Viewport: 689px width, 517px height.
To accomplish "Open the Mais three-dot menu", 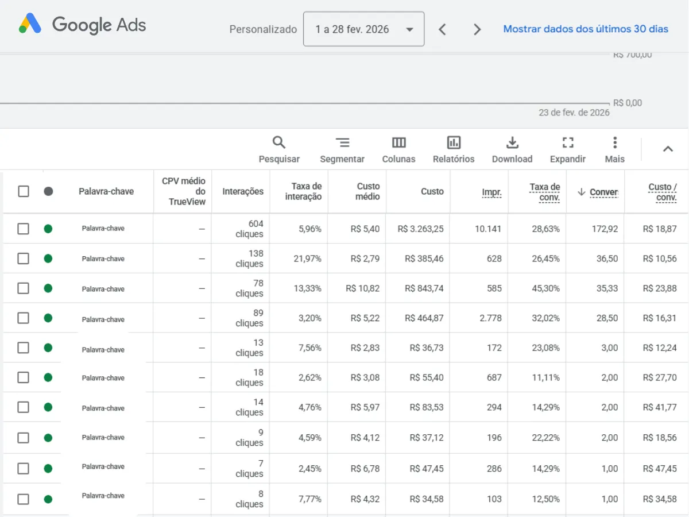I will click(x=614, y=150).
